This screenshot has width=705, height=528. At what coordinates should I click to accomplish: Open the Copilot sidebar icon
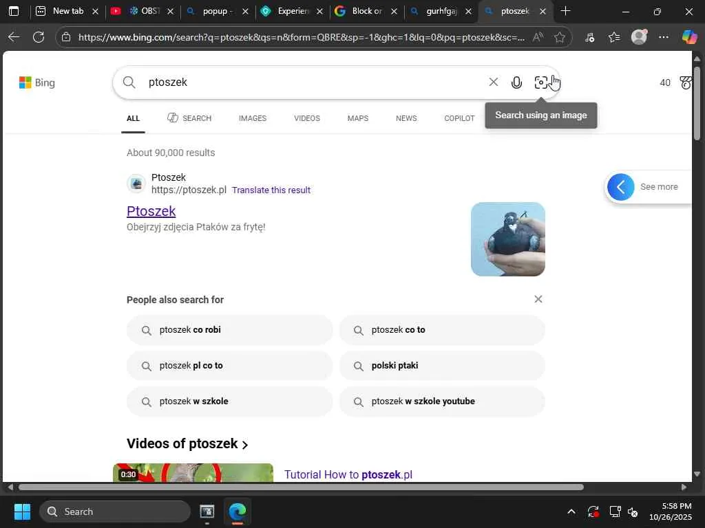[x=689, y=37]
